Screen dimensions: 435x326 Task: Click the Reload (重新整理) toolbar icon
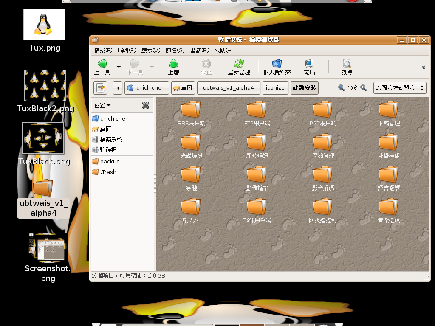[239, 65]
